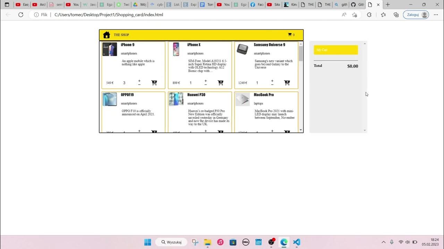Click the THE SHOP title text
444x249 pixels.
tap(121, 35)
